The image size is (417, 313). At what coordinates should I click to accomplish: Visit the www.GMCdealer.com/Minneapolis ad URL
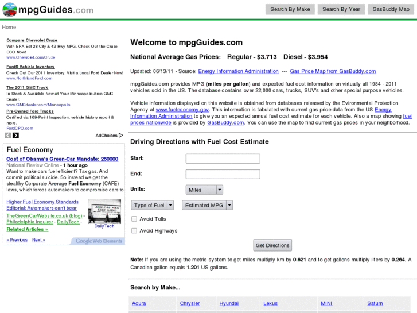tap(38, 105)
